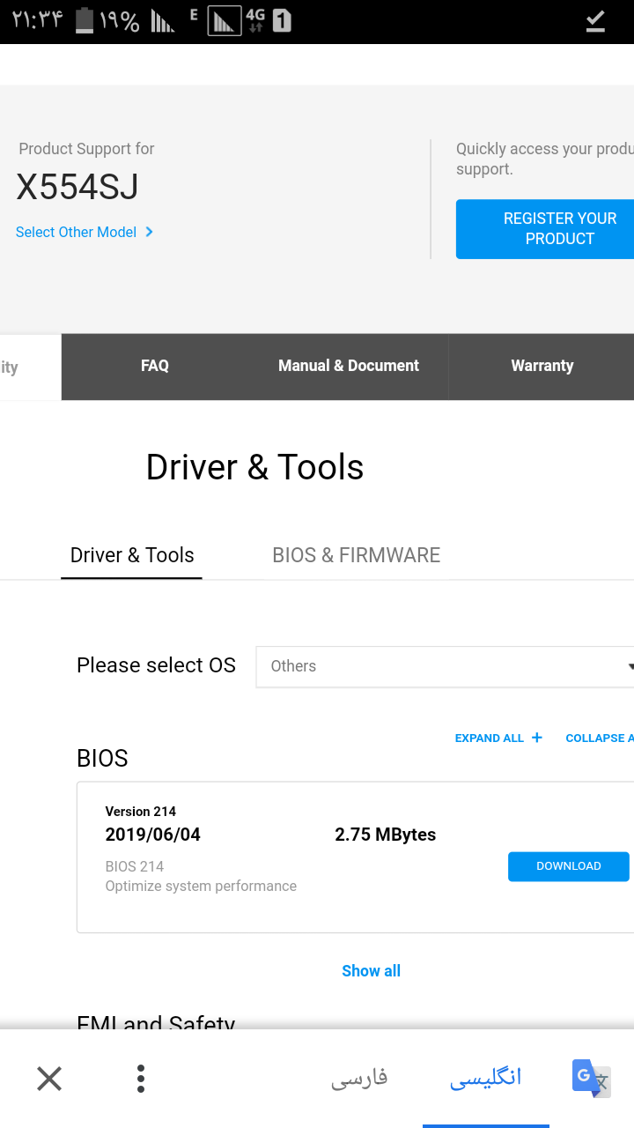The height and width of the screenshot is (1128, 634).
Task: Click COLLAPSE ALL link
Action: coord(600,738)
